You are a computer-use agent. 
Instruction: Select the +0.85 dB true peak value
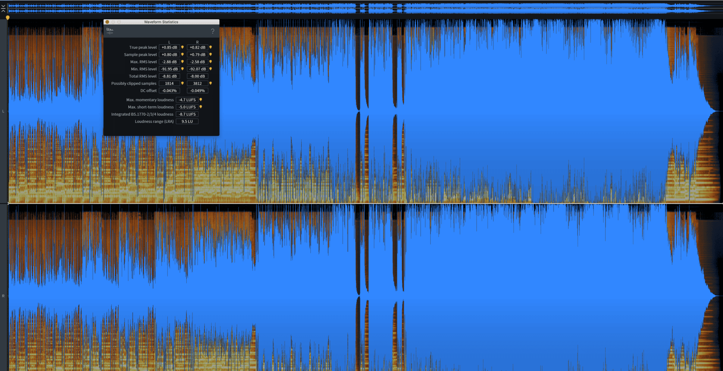click(x=169, y=47)
